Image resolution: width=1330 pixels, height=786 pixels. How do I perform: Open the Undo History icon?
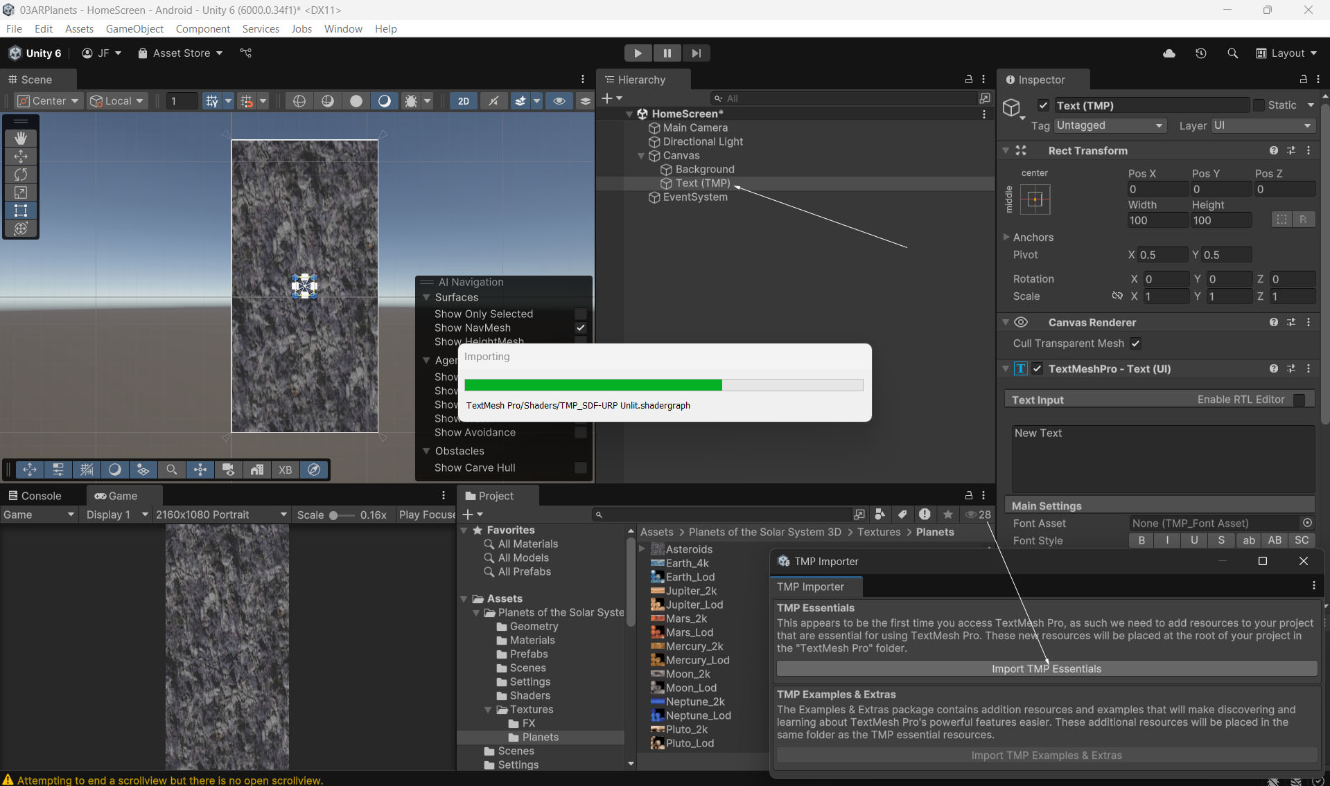click(x=1201, y=53)
